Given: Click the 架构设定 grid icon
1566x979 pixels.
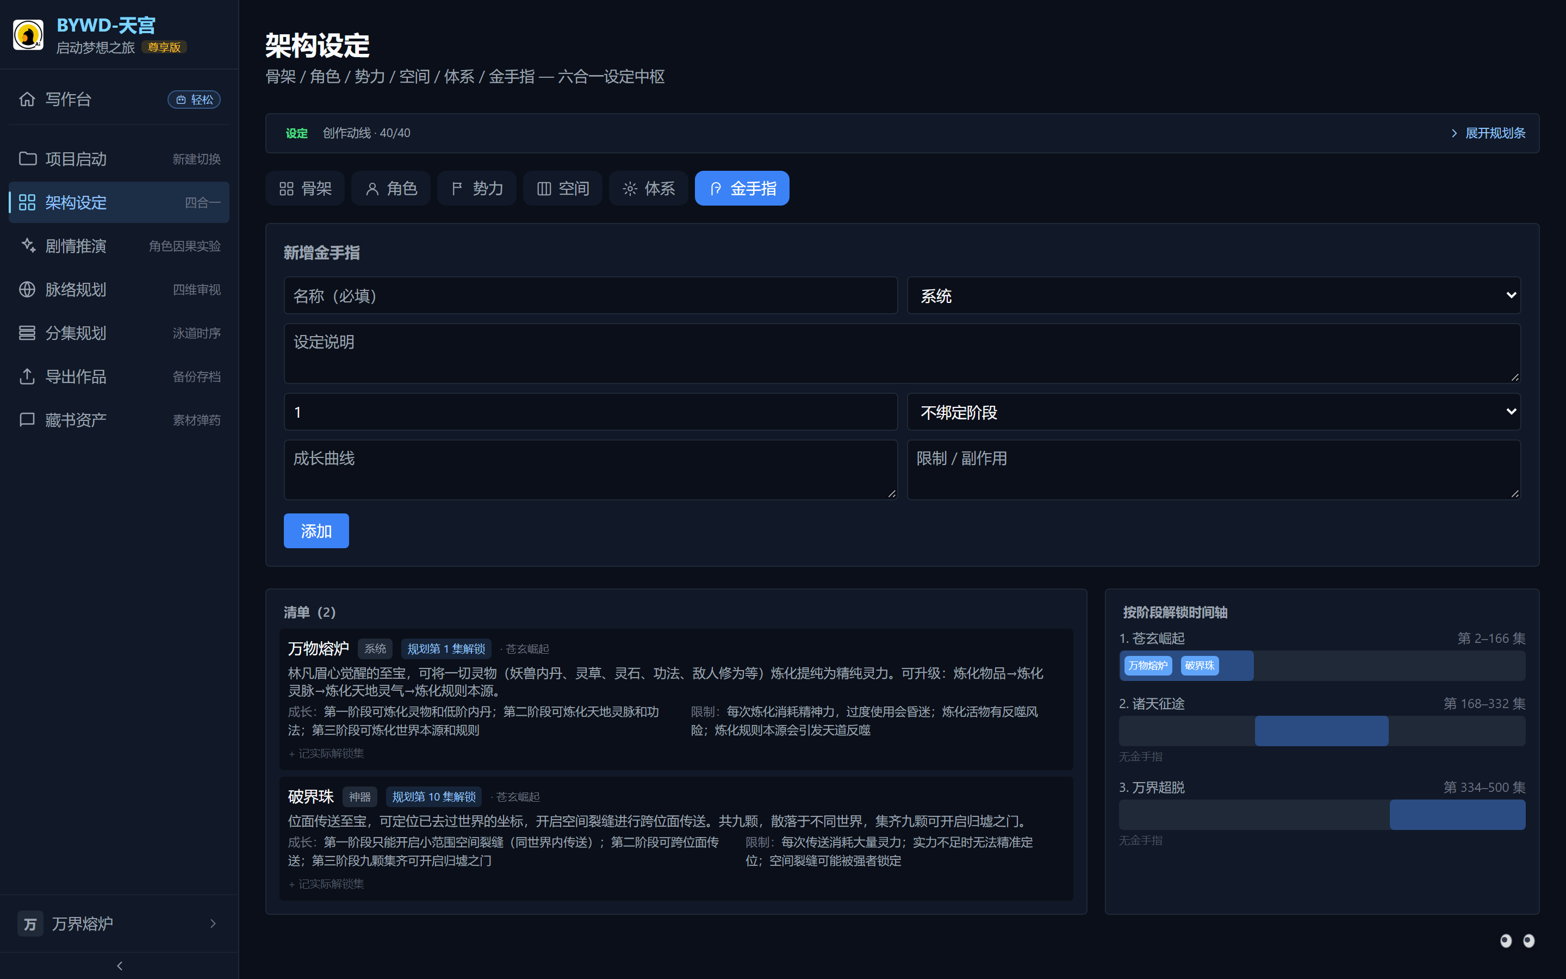Looking at the screenshot, I should 27,202.
